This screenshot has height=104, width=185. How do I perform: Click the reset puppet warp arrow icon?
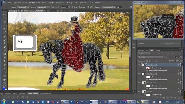[131, 7]
